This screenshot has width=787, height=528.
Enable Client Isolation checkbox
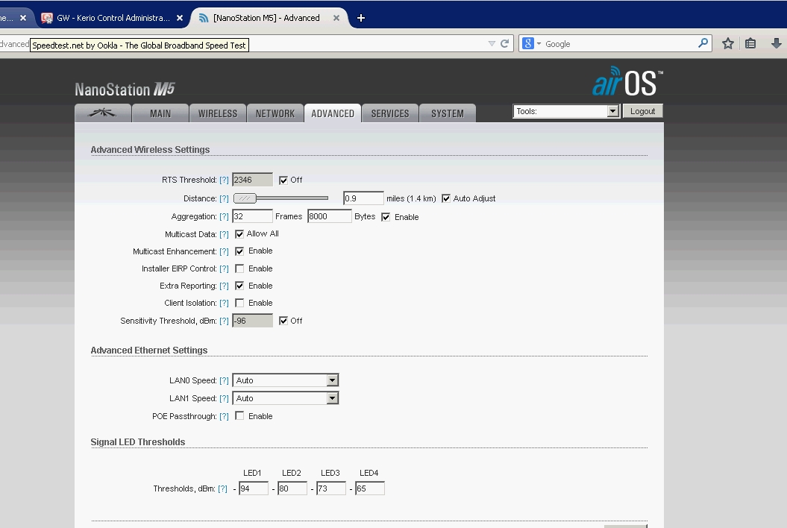coord(239,303)
